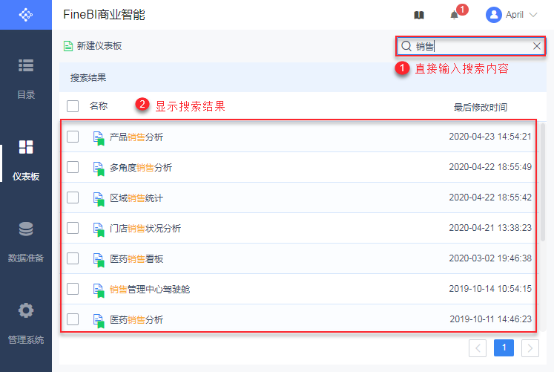Go to the next results page
Screen dimensions: 554x372
coord(530,347)
